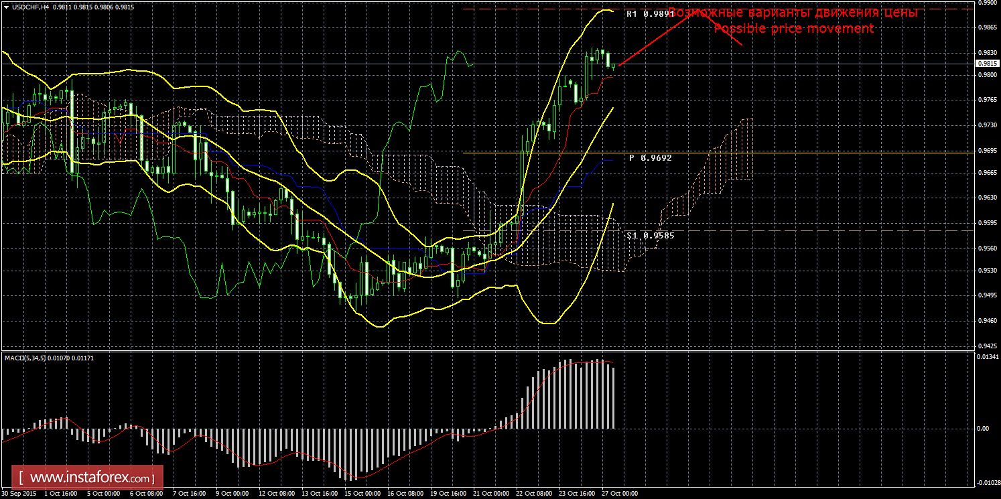Screen dimensions: 1001x499
Task: Click the 22 Oct 08:00 time label
Action: click(535, 494)
